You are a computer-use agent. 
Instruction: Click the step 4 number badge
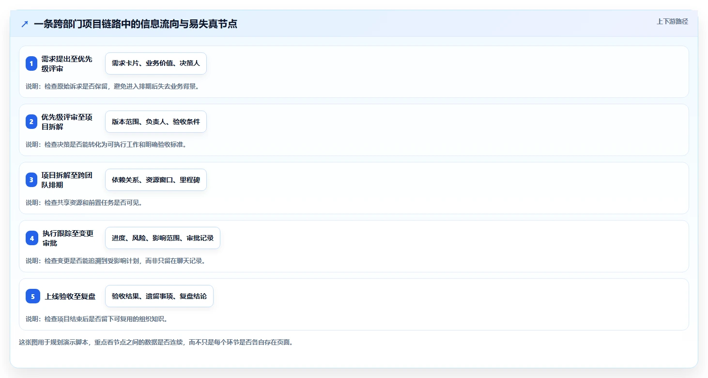click(31, 238)
